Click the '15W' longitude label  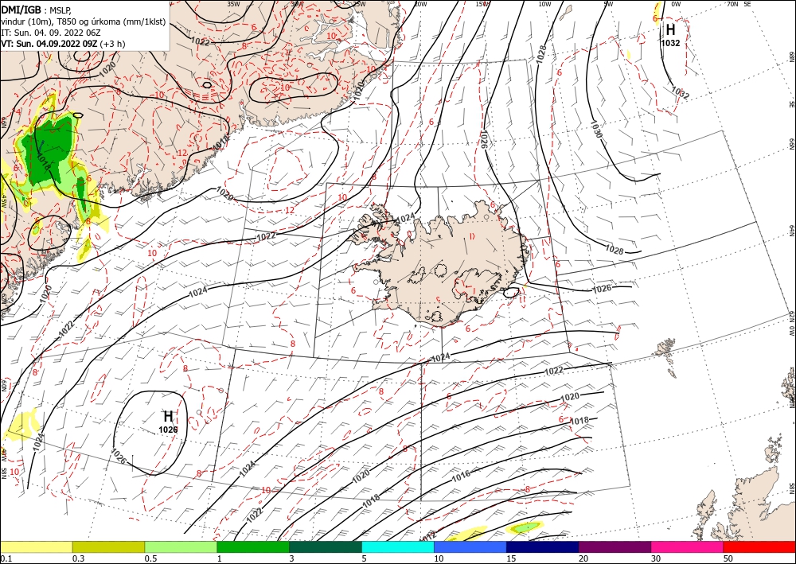(x=482, y=4)
